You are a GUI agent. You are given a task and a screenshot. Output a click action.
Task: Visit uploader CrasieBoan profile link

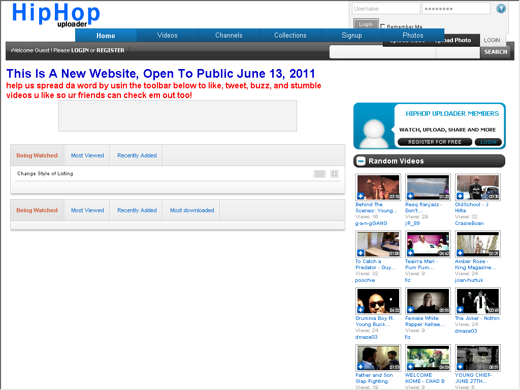469,223
